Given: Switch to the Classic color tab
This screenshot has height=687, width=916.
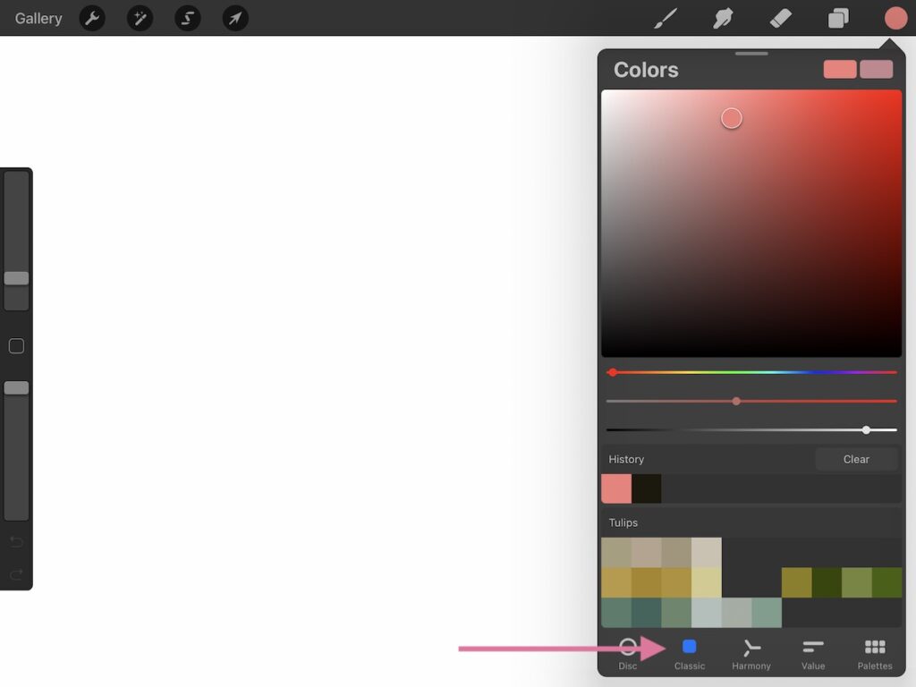Looking at the screenshot, I should point(690,654).
